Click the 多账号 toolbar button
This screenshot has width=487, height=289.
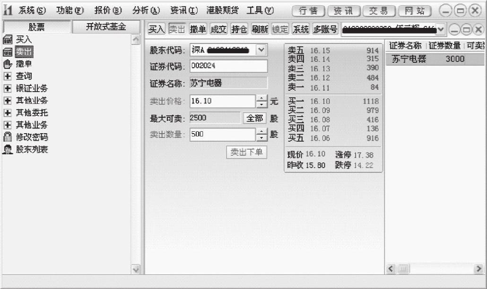click(x=325, y=29)
